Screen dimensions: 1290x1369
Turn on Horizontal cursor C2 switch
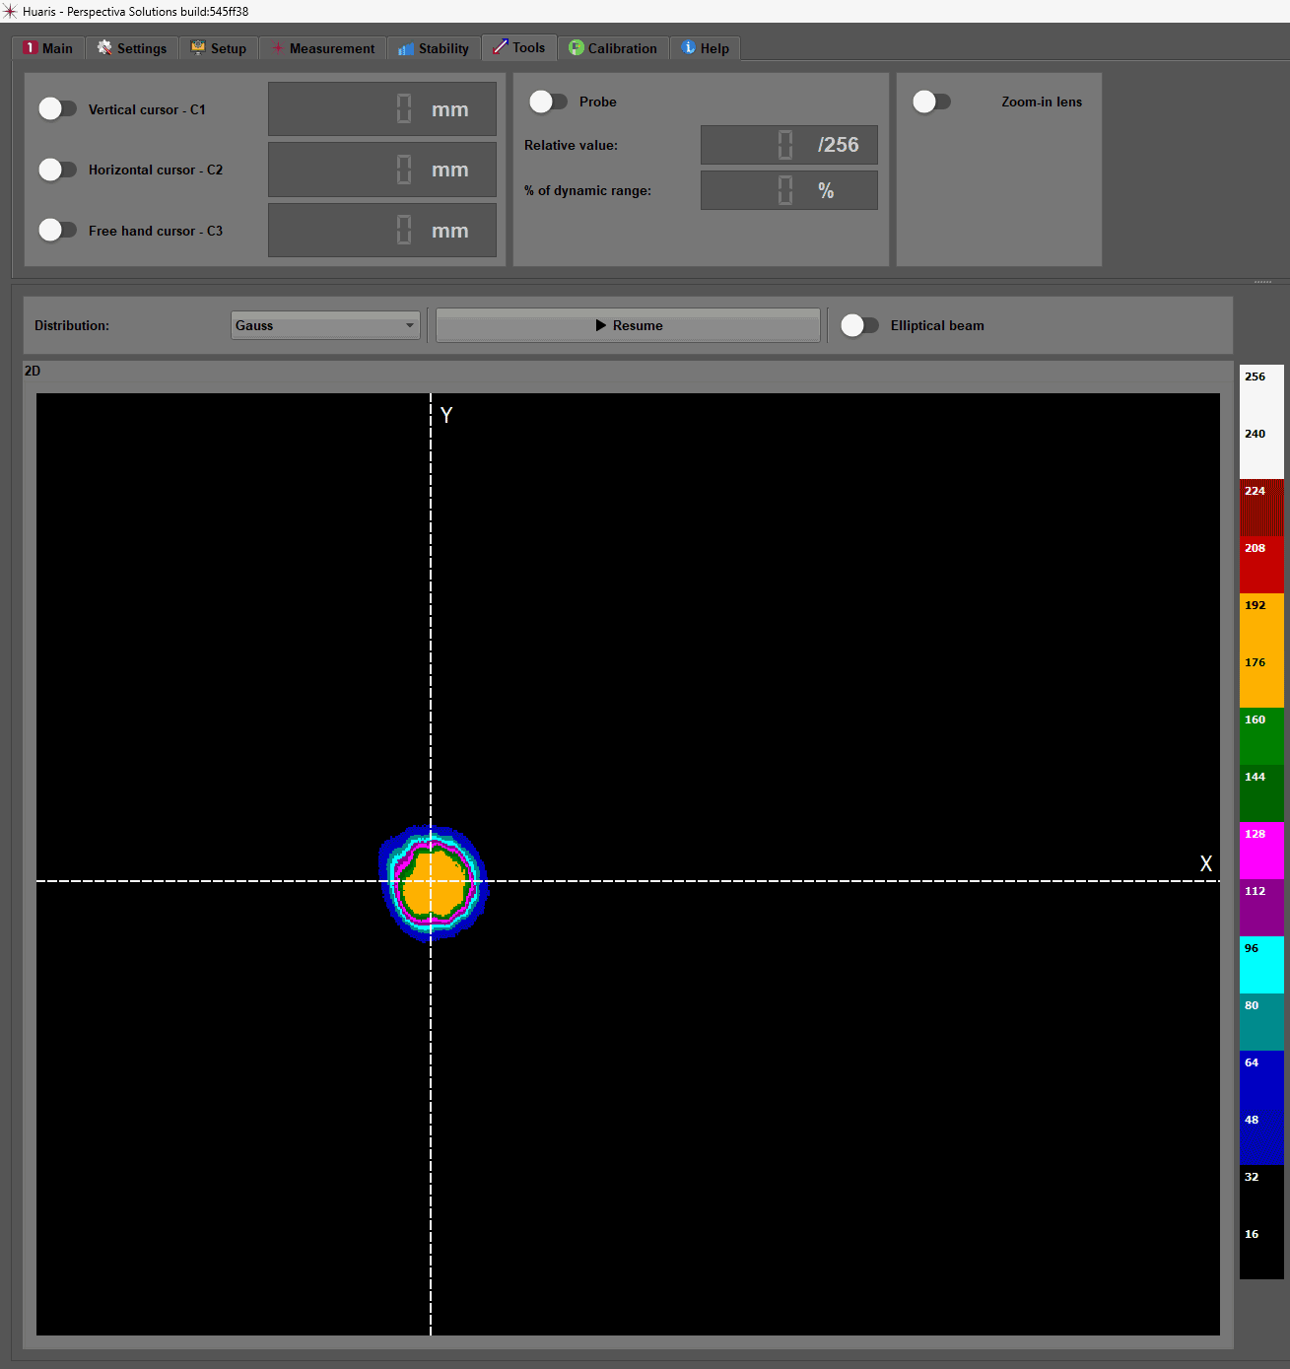pyautogui.click(x=57, y=170)
